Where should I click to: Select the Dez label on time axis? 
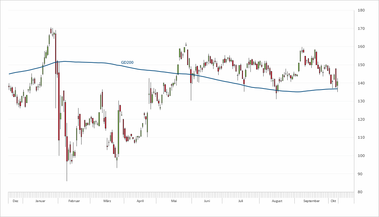15,201
